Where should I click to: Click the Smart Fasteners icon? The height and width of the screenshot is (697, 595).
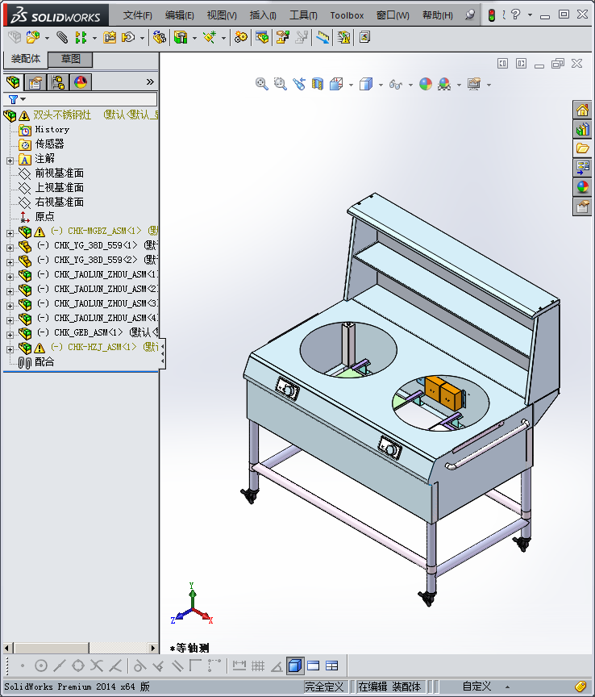(x=110, y=37)
